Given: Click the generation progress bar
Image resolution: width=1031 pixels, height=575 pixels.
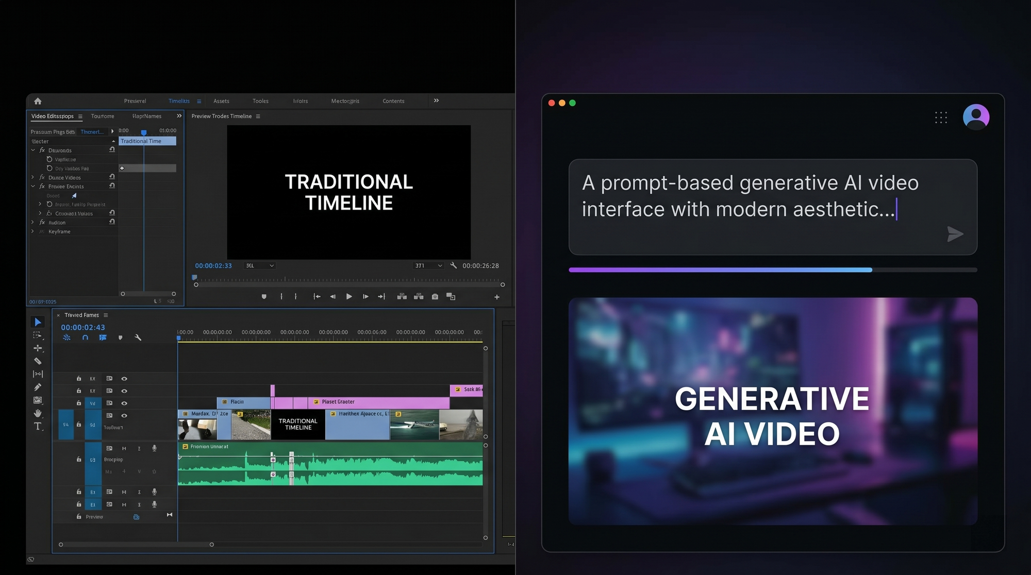Looking at the screenshot, I should [772, 270].
